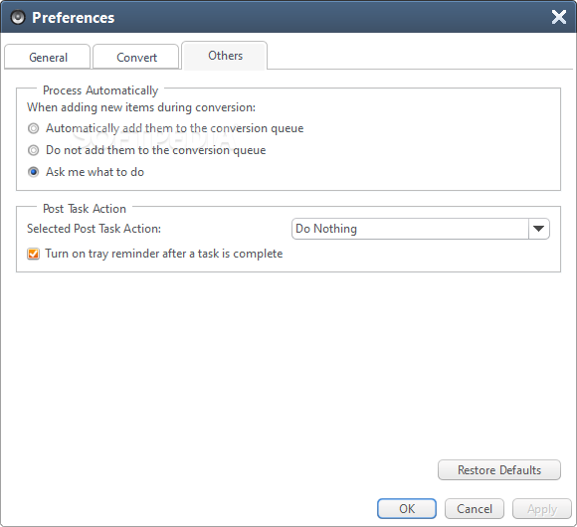Click the 'Selected Post Task Action' label

coord(94,229)
